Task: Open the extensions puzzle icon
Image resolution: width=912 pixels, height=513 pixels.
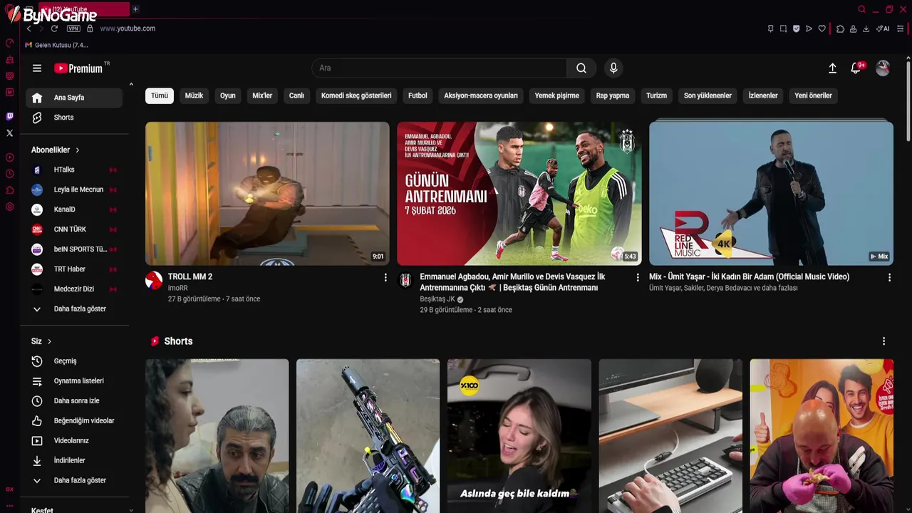Action: 840,28
